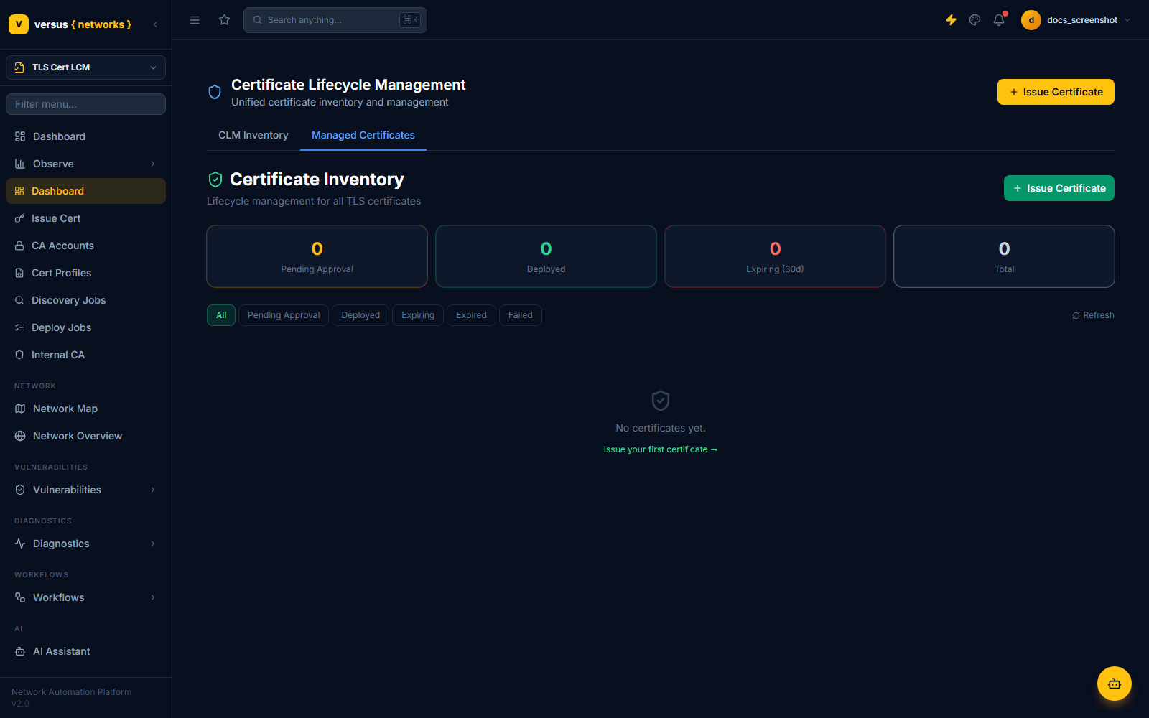This screenshot has width=1149, height=718.
Task: Open Internal CA in the sidebar
Action: (85, 355)
